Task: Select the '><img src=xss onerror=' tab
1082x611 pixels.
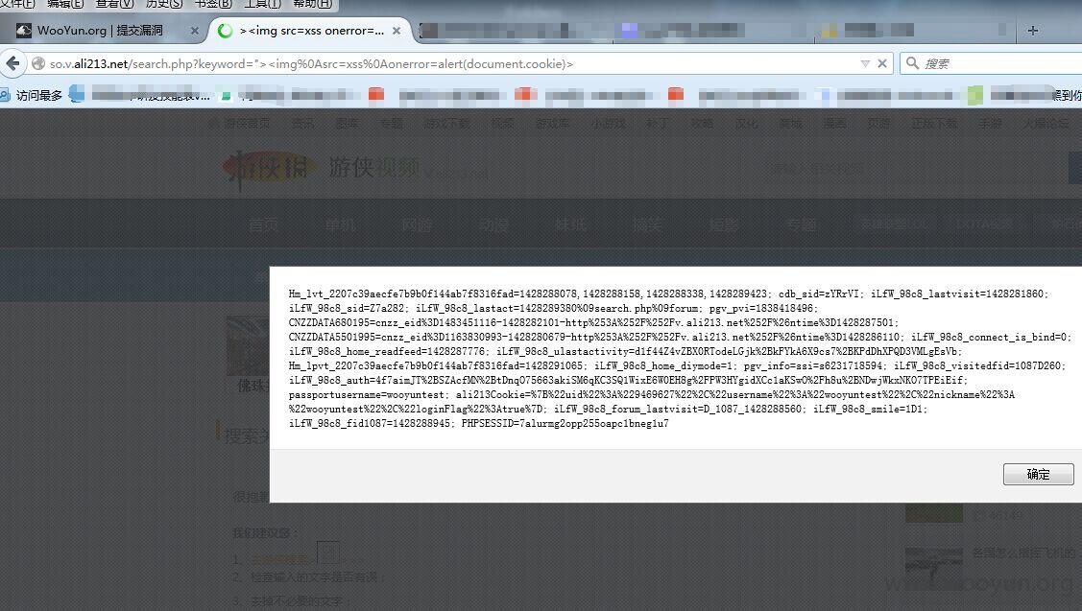Action: click(x=311, y=31)
